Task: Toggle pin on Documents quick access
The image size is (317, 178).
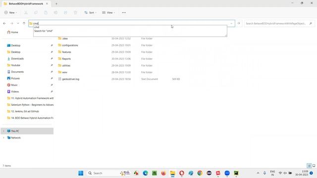Action: pos(52,72)
